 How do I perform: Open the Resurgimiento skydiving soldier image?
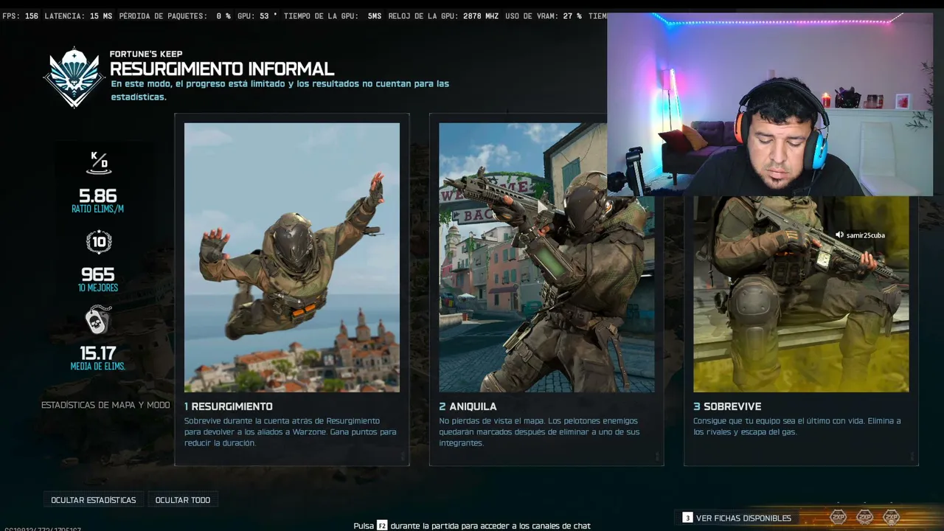coord(292,257)
